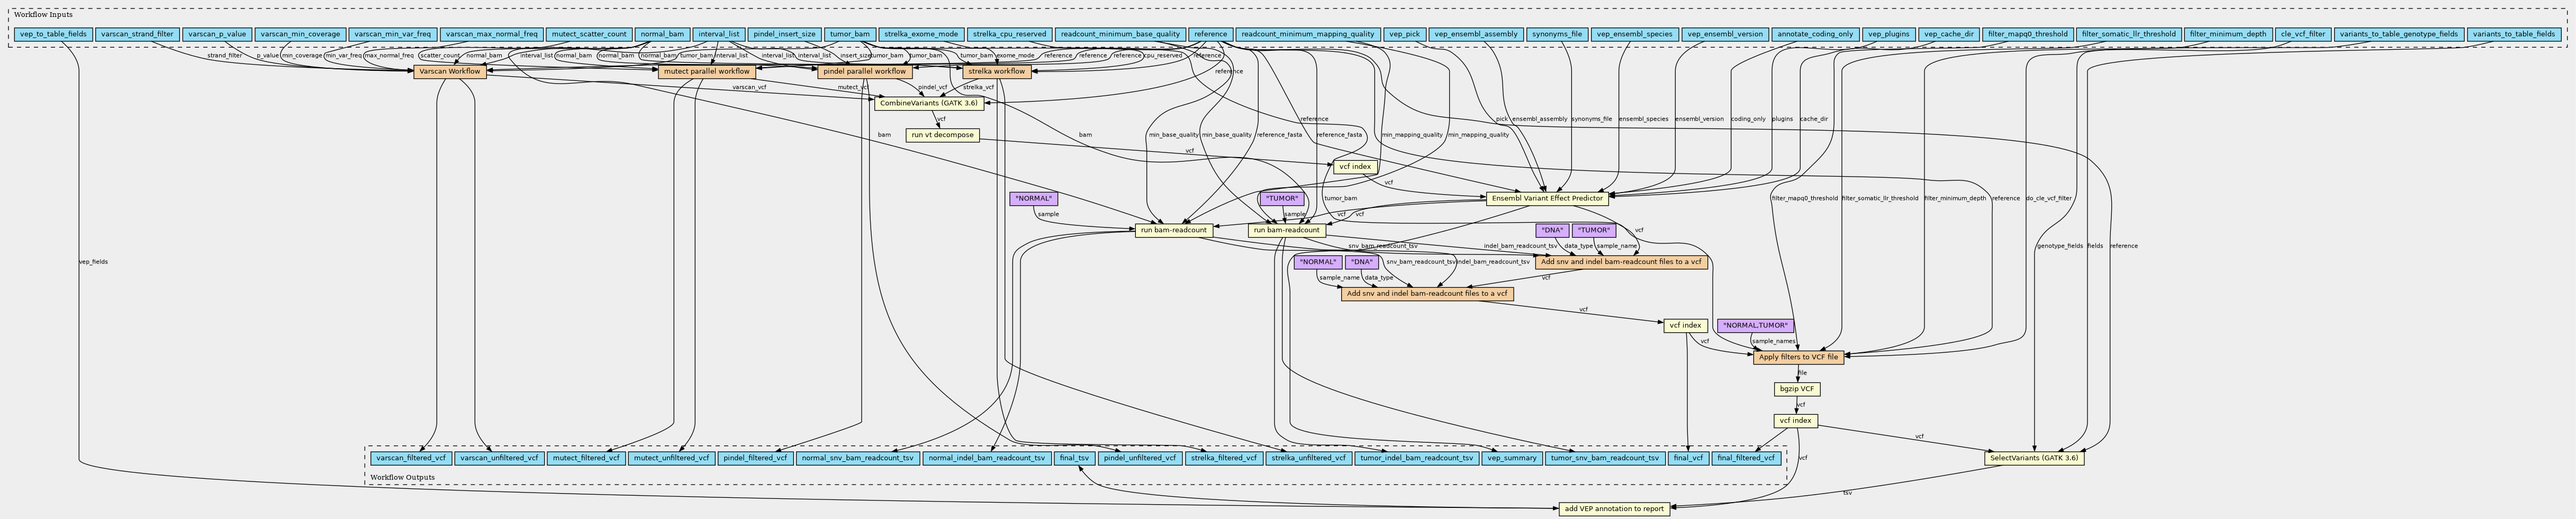Click the Apply filters to VCF file step

[1798, 357]
